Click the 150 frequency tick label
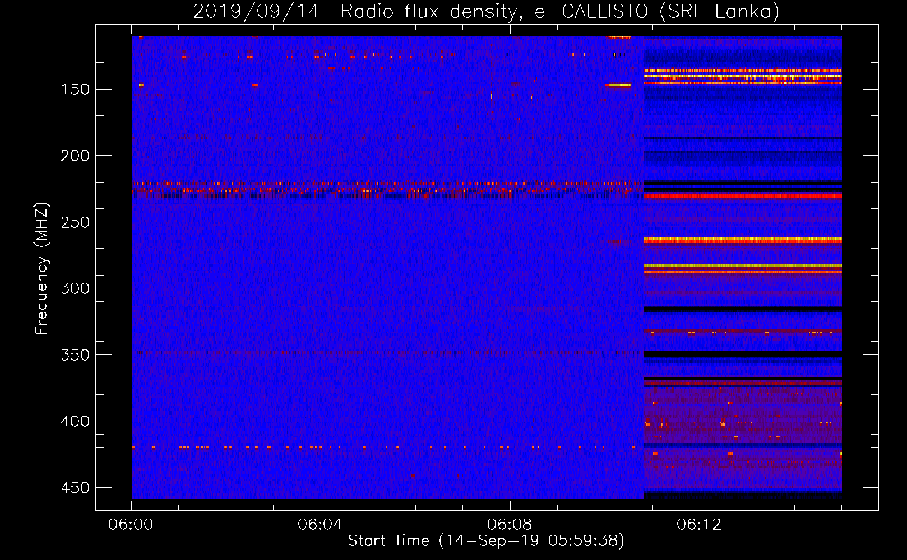The image size is (907, 560). 75,90
